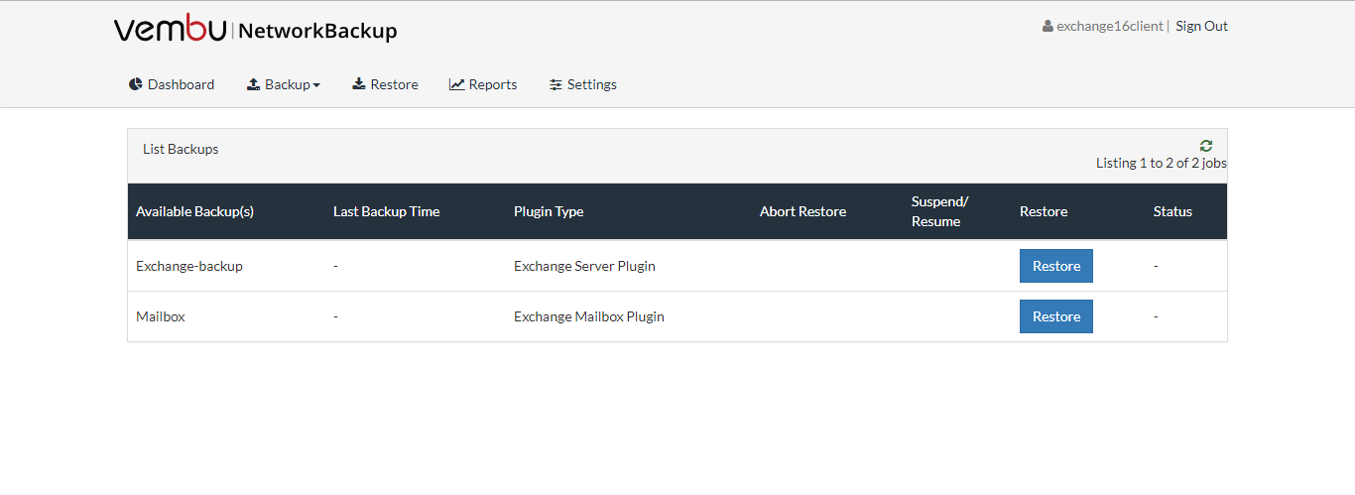Click the List Backups panel title
The image size is (1355, 495).
pos(181,149)
